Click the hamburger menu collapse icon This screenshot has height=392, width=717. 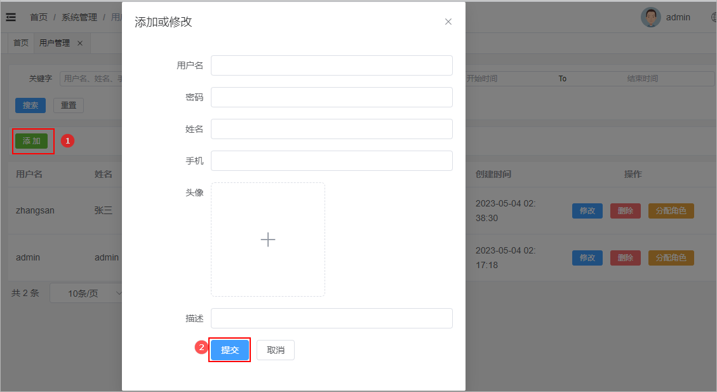(x=11, y=17)
